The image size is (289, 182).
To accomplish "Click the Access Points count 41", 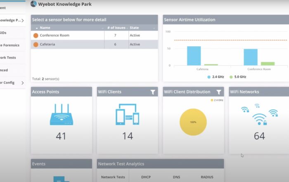I will (61, 136).
